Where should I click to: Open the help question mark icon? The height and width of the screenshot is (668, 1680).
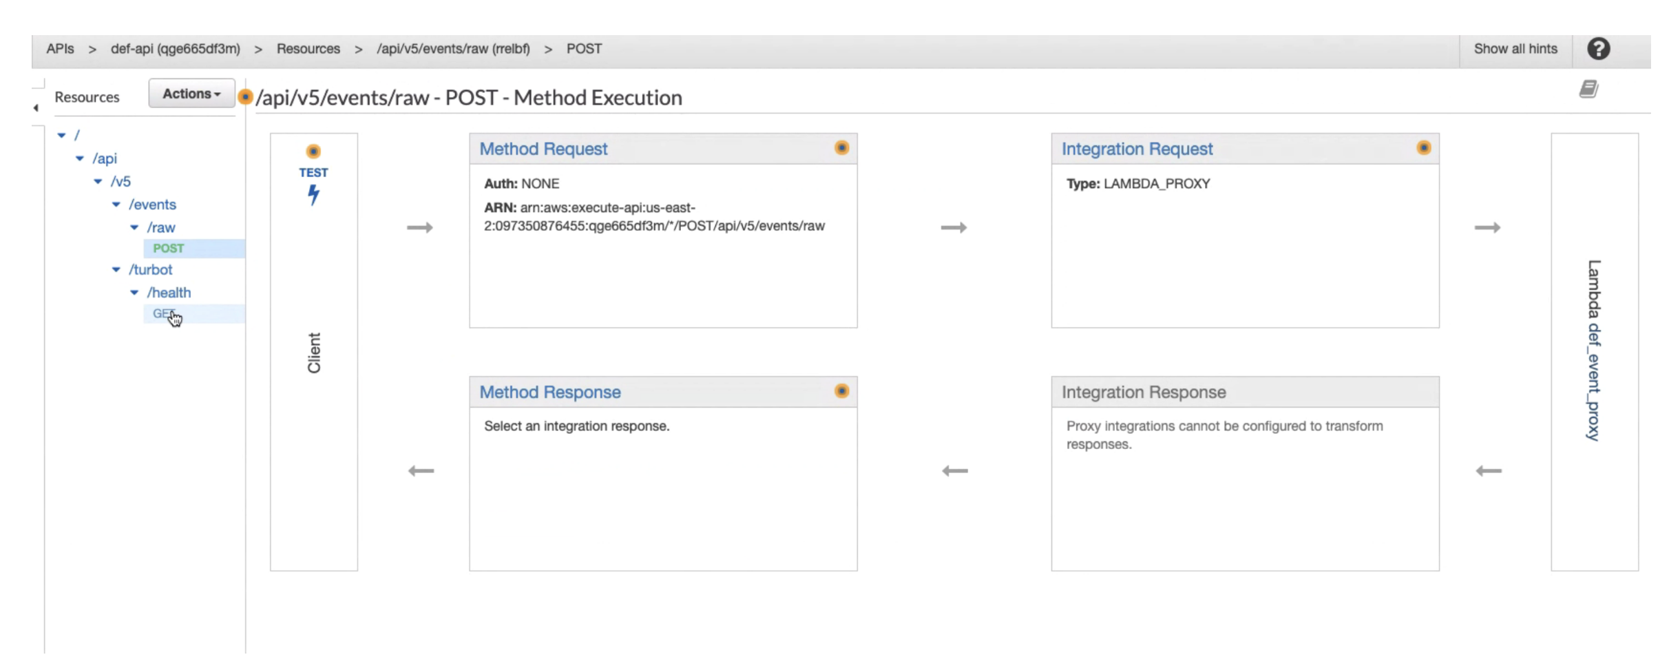[1599, 48]
